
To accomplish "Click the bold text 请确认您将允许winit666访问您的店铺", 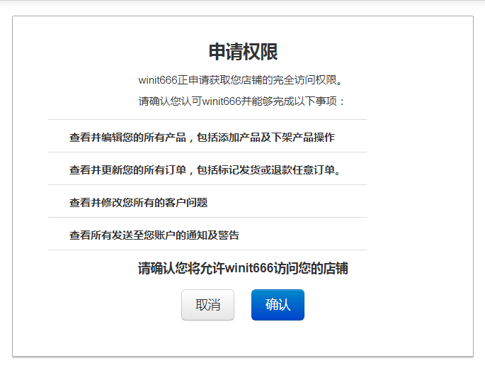I will [x=243, y=268].
